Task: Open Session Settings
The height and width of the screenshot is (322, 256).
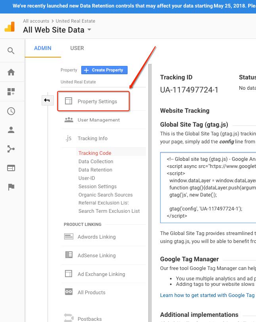Action: pyautogui.click(x=97, y=187)
